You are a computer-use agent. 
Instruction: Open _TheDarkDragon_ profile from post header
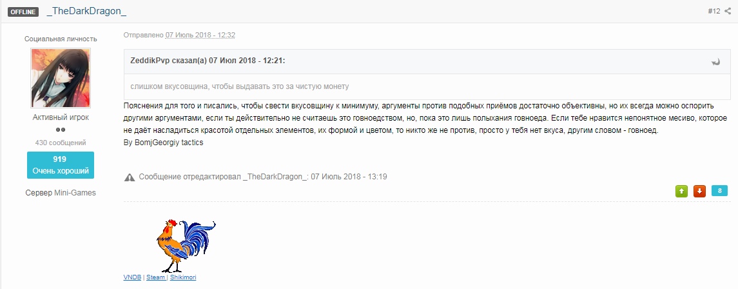coord(86,12)
